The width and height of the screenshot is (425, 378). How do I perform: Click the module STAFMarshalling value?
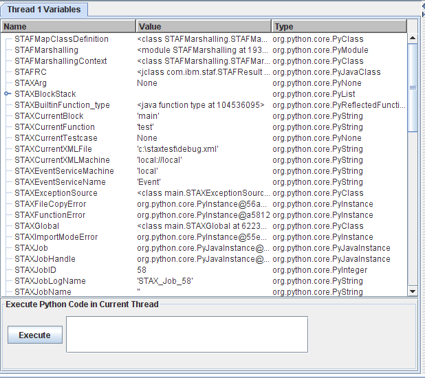click(x=202, y=50)
